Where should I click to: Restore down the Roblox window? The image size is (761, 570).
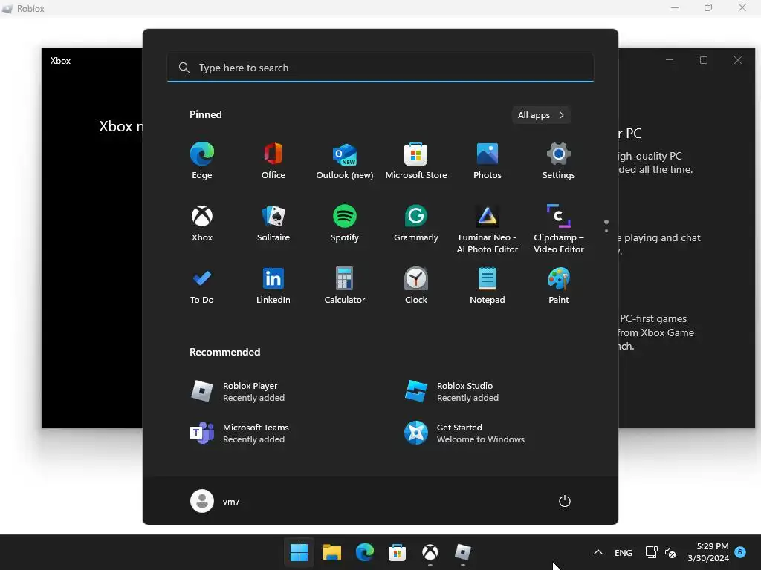[x=708, y=7]
